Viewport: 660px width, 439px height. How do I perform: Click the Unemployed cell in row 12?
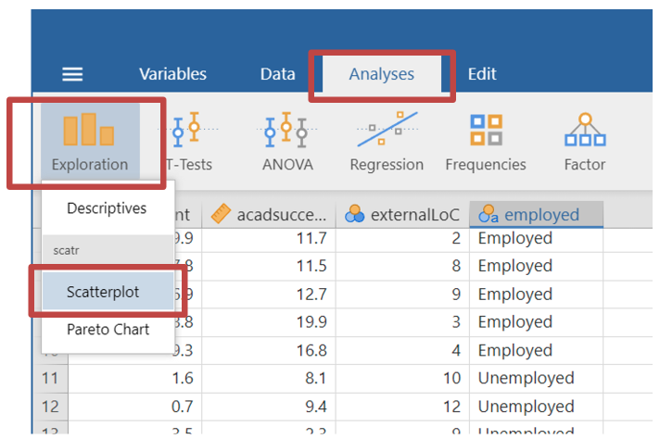(x=526, y=407)
